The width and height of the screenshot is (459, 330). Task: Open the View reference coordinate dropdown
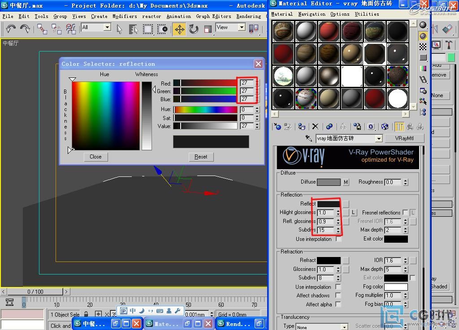pos(242,27)
